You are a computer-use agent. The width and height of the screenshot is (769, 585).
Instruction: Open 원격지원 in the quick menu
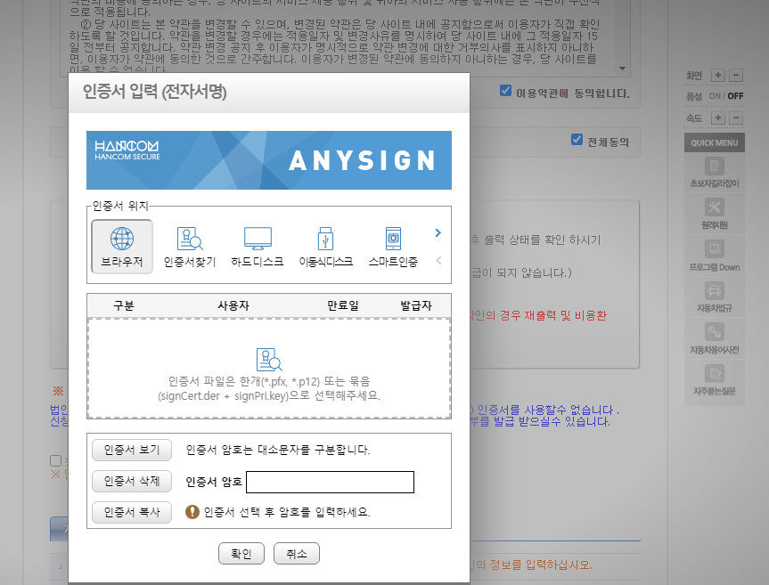click(x=714, y=214)
